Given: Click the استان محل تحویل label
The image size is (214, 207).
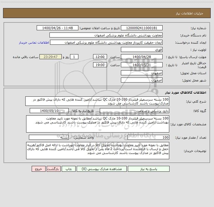Looking at the screenshot, I should pyautogui.click(x=193, y=73).
